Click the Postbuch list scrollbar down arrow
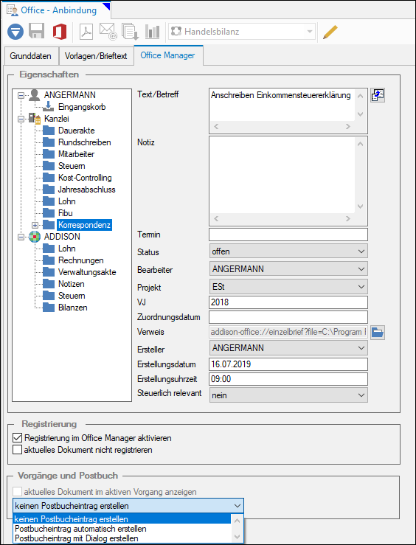The image size is (416, 545). point(237,537)
